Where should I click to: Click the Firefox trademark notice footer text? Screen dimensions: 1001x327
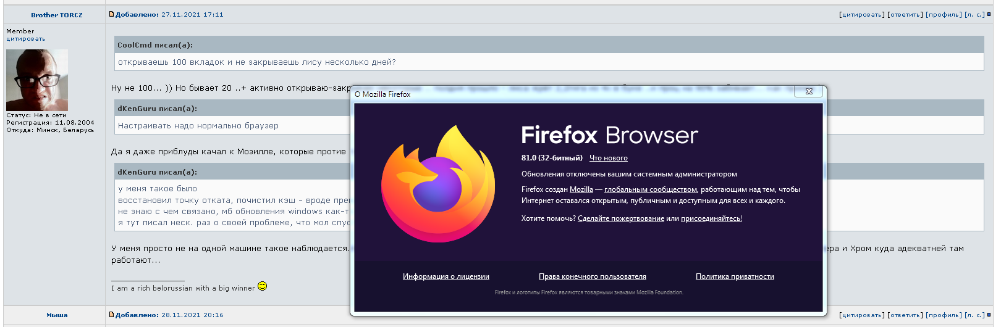589,292
